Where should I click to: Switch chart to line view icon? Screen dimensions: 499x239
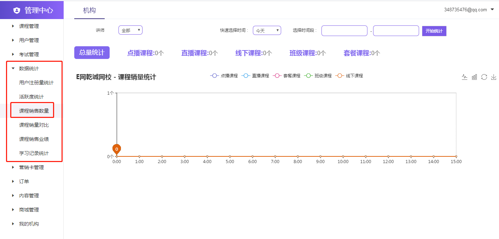[465, 77]
